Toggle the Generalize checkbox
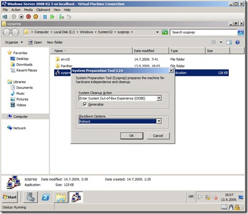This screenshot has width=248, height=214. [x=85, y=104]
